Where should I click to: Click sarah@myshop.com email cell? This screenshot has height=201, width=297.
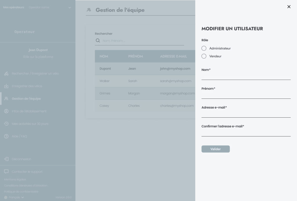click(x=175, y=81)
